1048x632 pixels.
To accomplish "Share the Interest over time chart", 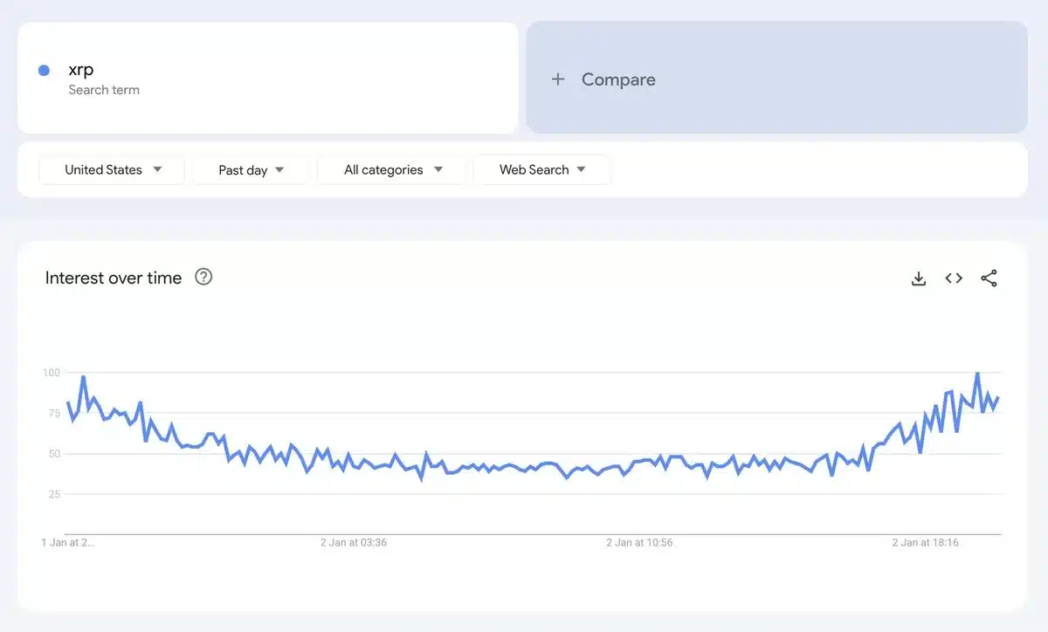I will [x=989, y=278].
